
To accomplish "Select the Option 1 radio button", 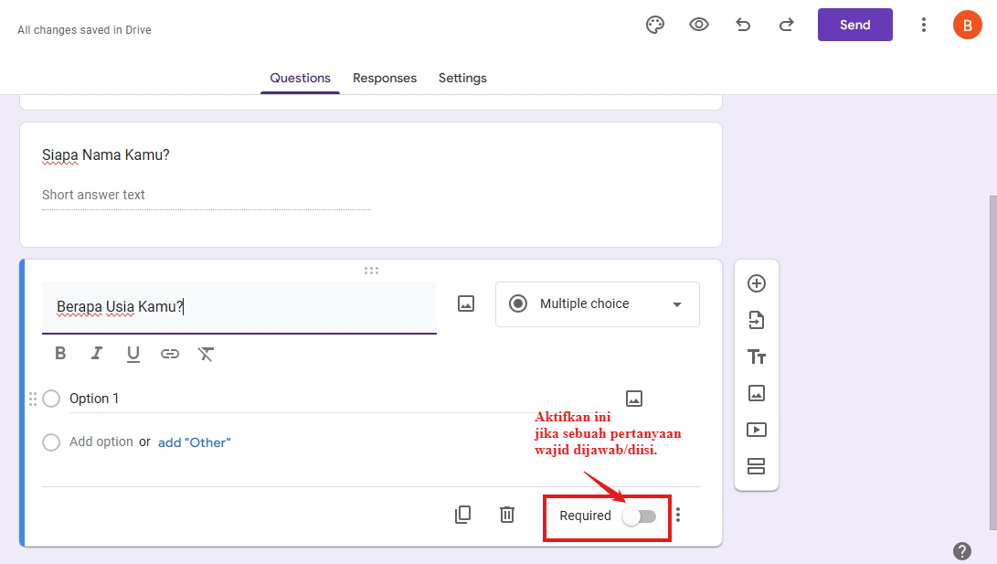I will 51,399.
